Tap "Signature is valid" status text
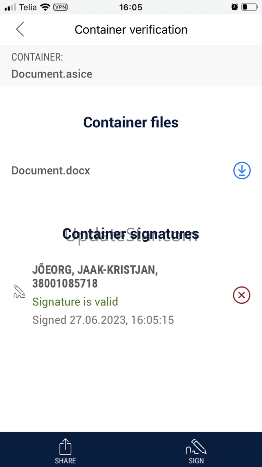The height and width of the screenshot is (467, 262). (x=75, y=302)
